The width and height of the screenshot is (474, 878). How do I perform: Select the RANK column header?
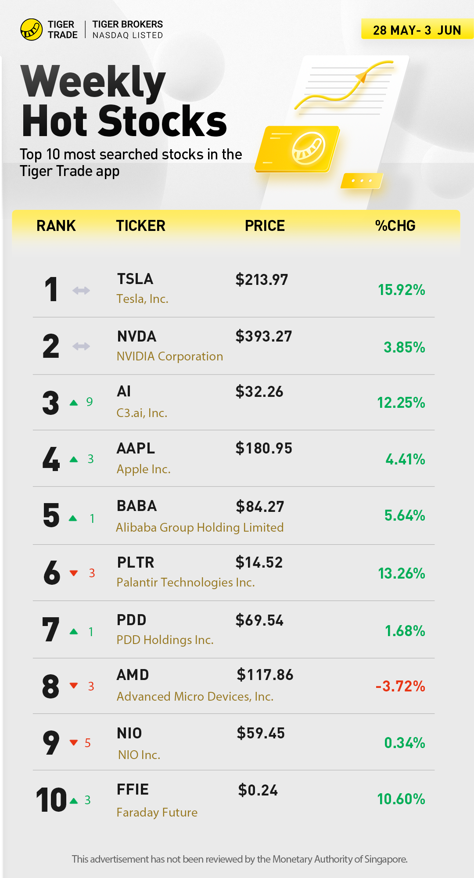click(56, 226)
